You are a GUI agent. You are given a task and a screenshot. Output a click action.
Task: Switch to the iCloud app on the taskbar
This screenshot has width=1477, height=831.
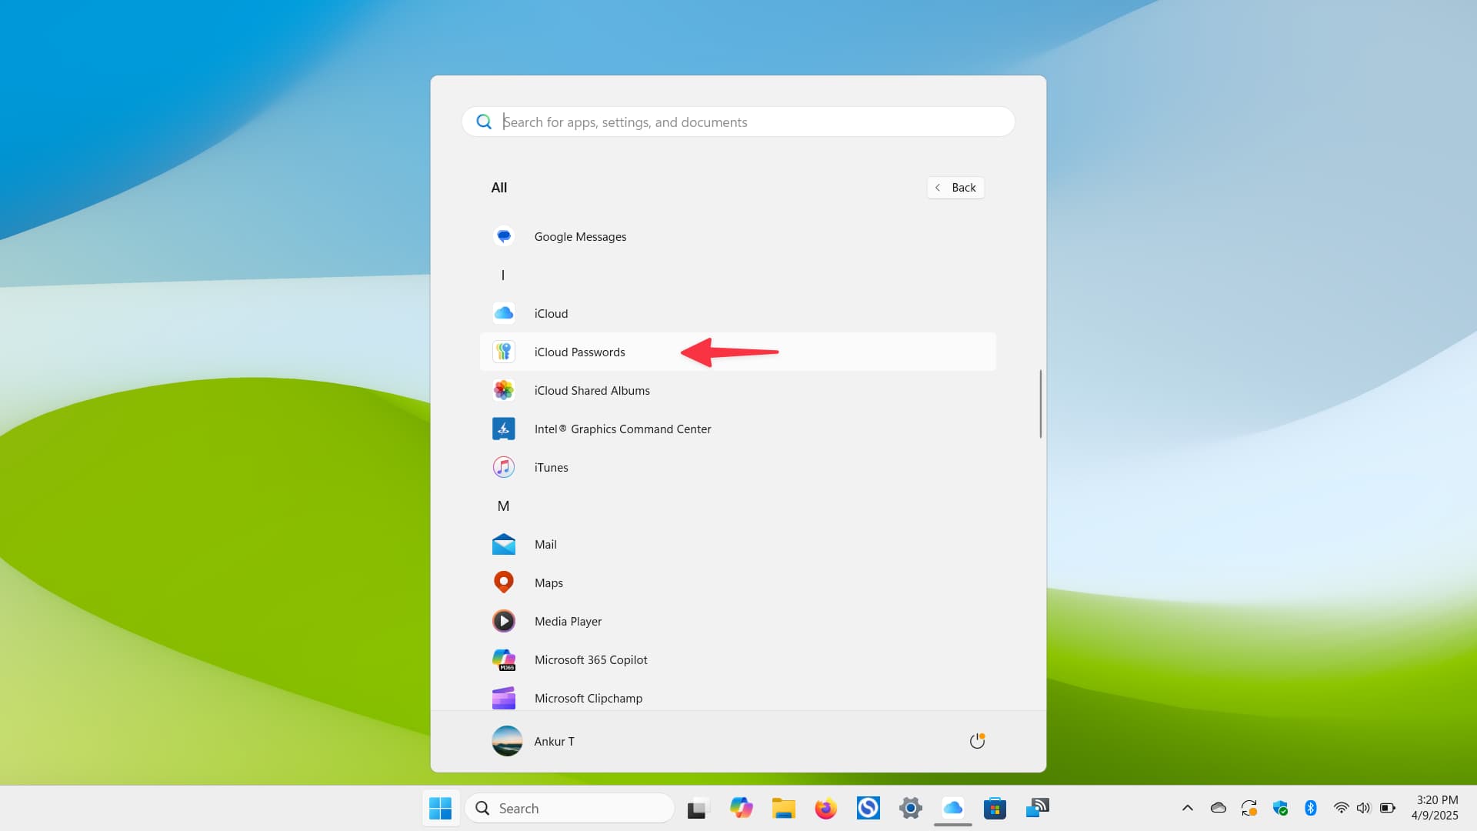pyautogui.click(x=952, y=808)
